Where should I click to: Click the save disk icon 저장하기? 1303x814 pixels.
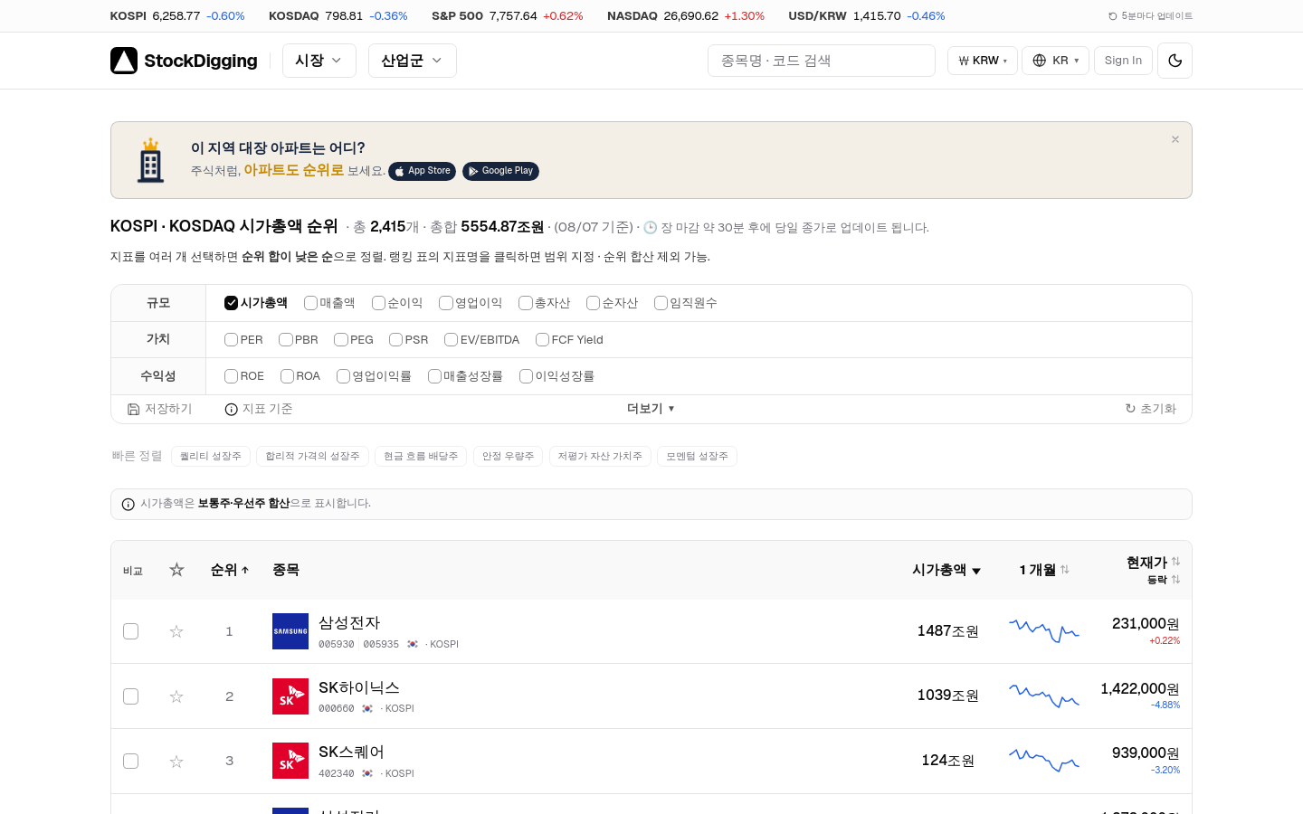point(133,409)
